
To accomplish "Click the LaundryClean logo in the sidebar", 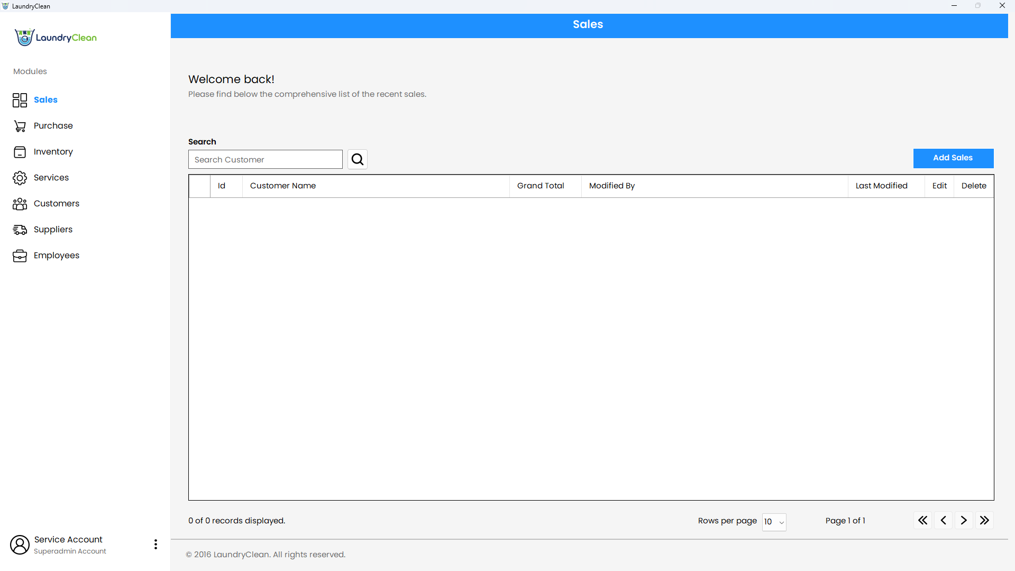I will (x=56, y=38).
